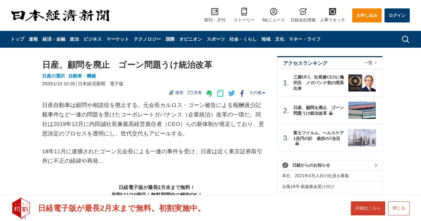Share article on Twitter bird icon

(x=232, y=93)
